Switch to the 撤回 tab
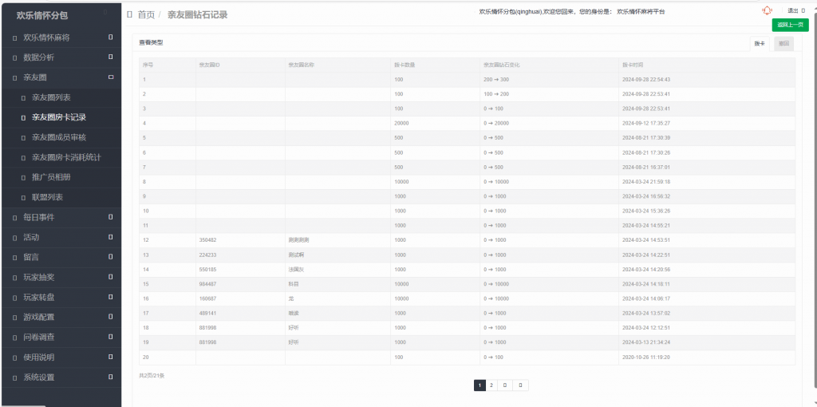This screenshot has height=407, width=817. click(783, 44)
